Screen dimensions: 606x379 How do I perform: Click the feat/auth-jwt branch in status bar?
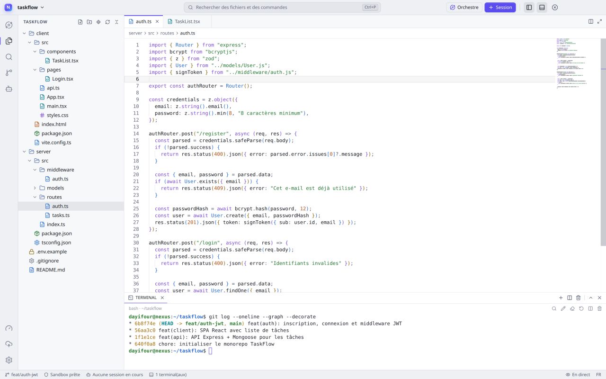click(21, 374)
